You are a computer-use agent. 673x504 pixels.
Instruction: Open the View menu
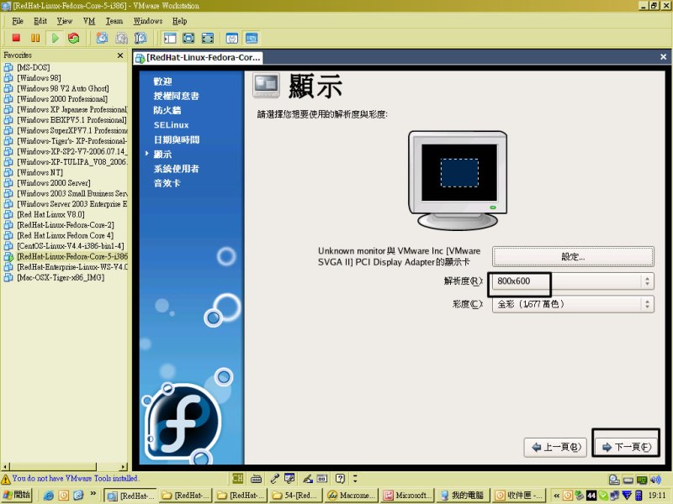65,21
